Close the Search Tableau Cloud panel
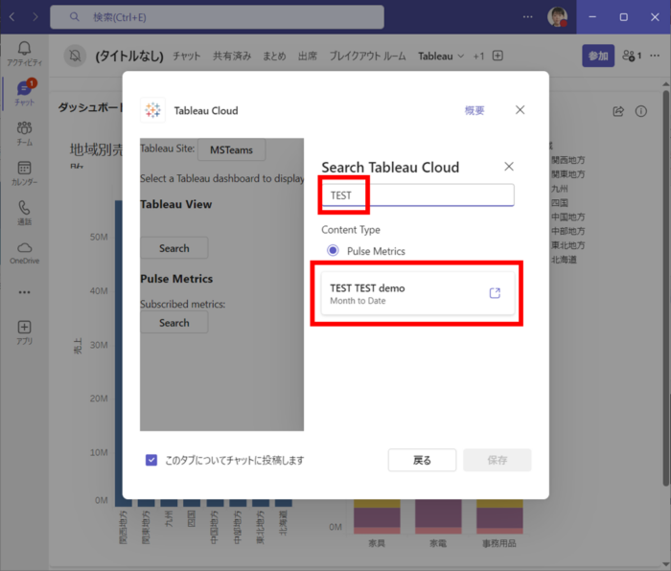 [x=509, y=167]
